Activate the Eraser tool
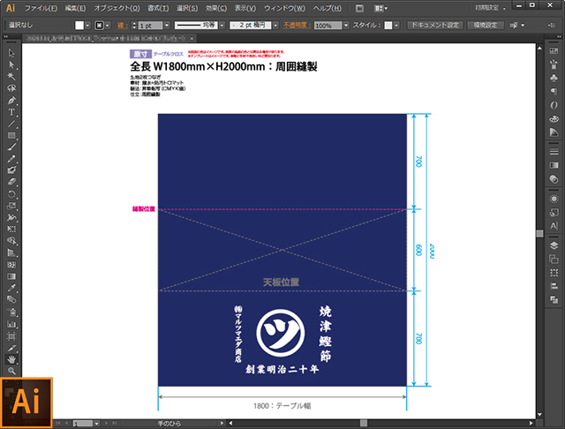This screenshot has height=429, width=565. coord(11,182)
